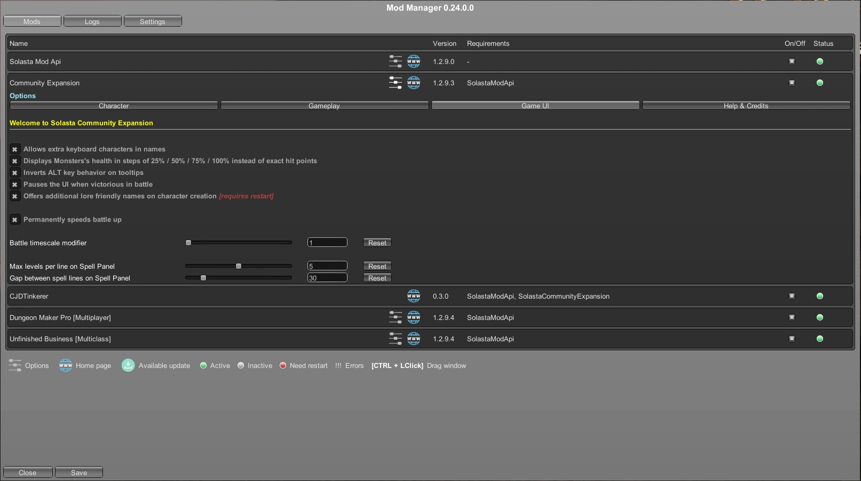Toggle additional lore friendly names checkbox
This screenshot has height=481, width=861.
click(x=15, y=196)
